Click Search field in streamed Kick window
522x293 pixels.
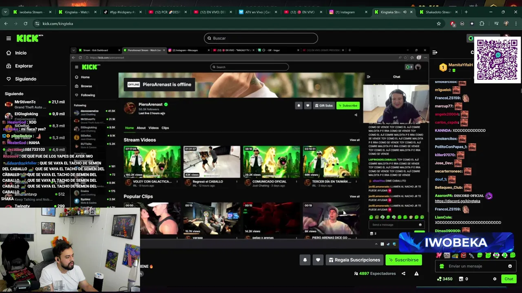tap(250, 67)
